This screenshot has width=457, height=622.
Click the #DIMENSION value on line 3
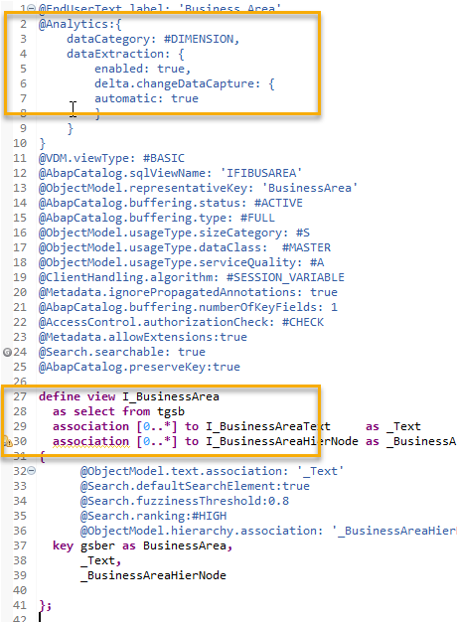199,39
